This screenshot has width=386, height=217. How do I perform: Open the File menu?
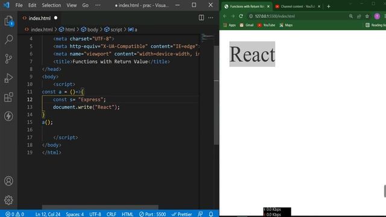(x=19, y=5)
